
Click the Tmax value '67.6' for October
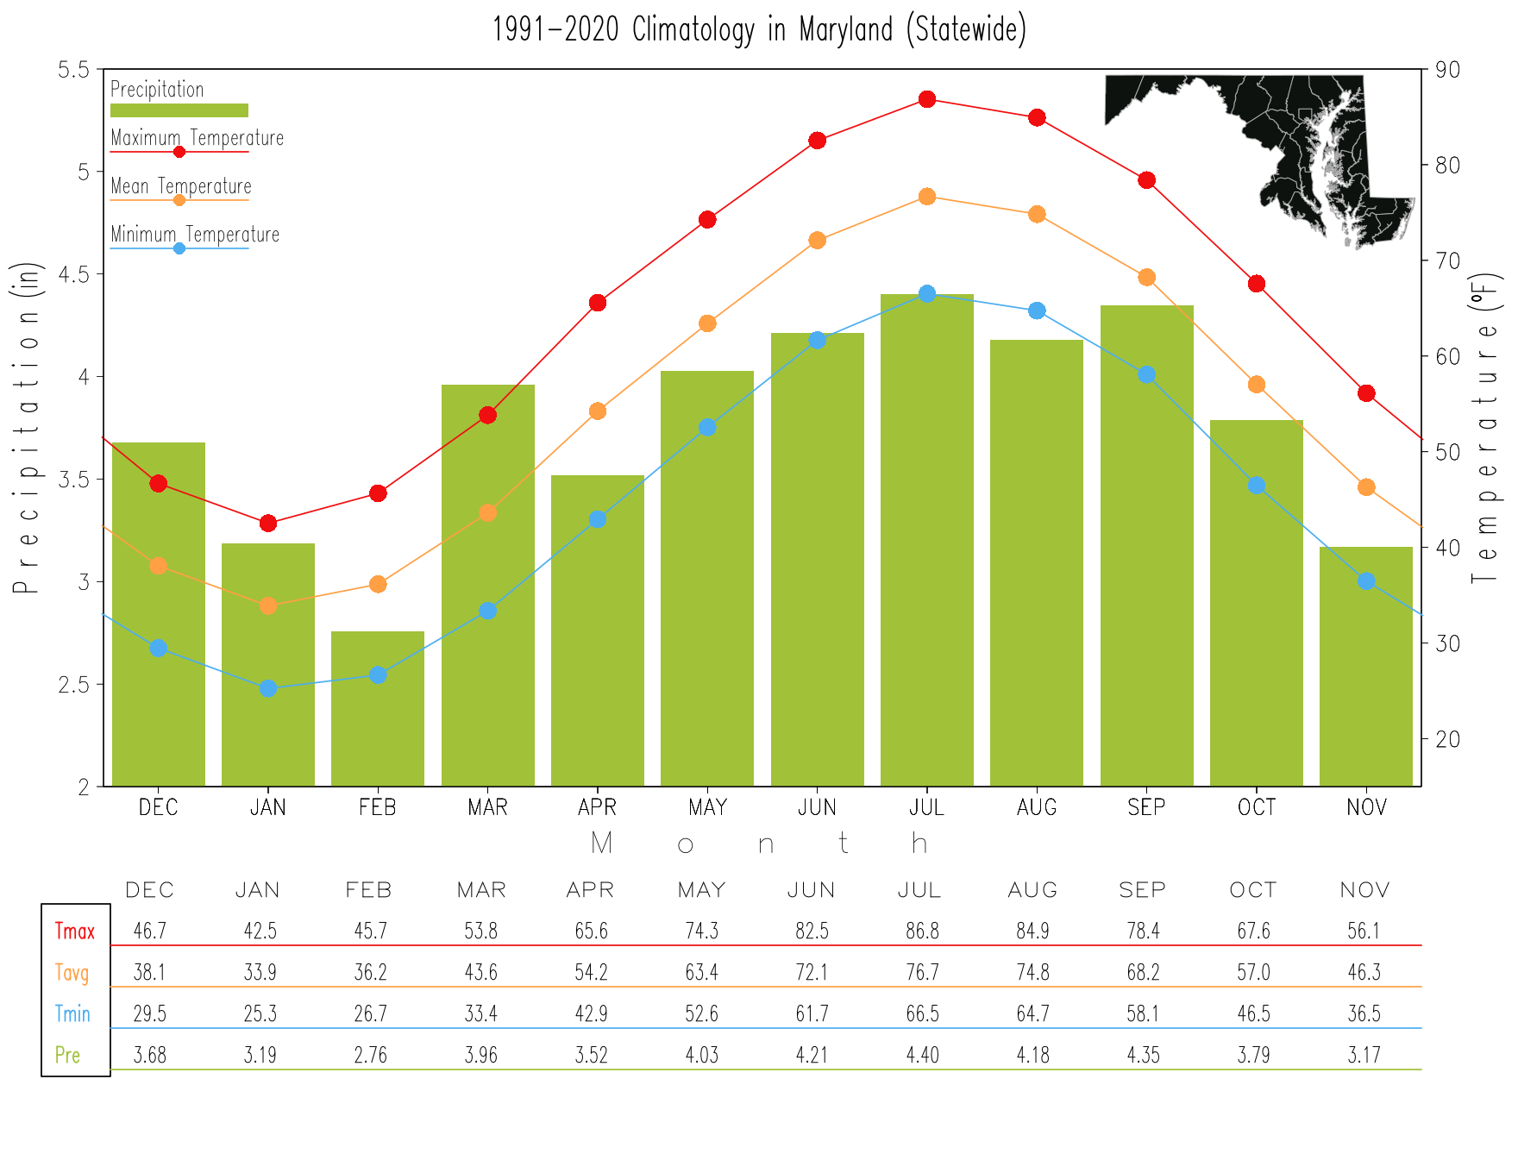click(x=1254, y=931)
